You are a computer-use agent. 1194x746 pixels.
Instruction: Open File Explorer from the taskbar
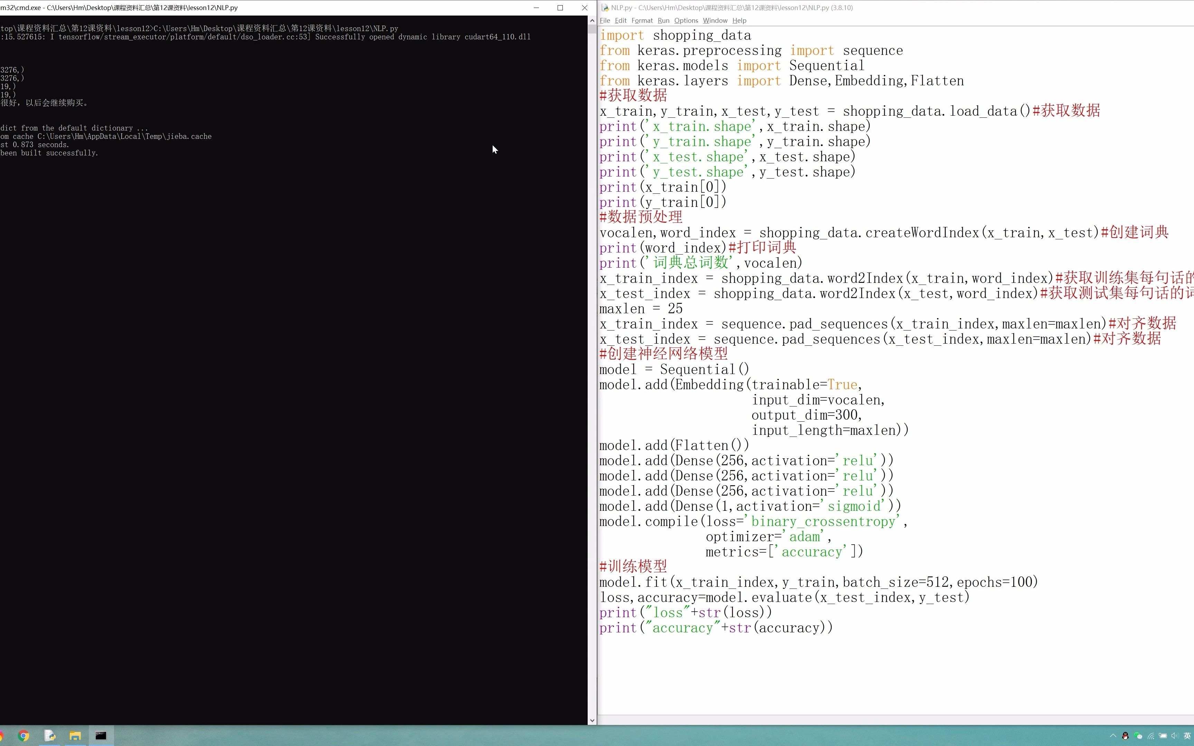pos(75,736)
